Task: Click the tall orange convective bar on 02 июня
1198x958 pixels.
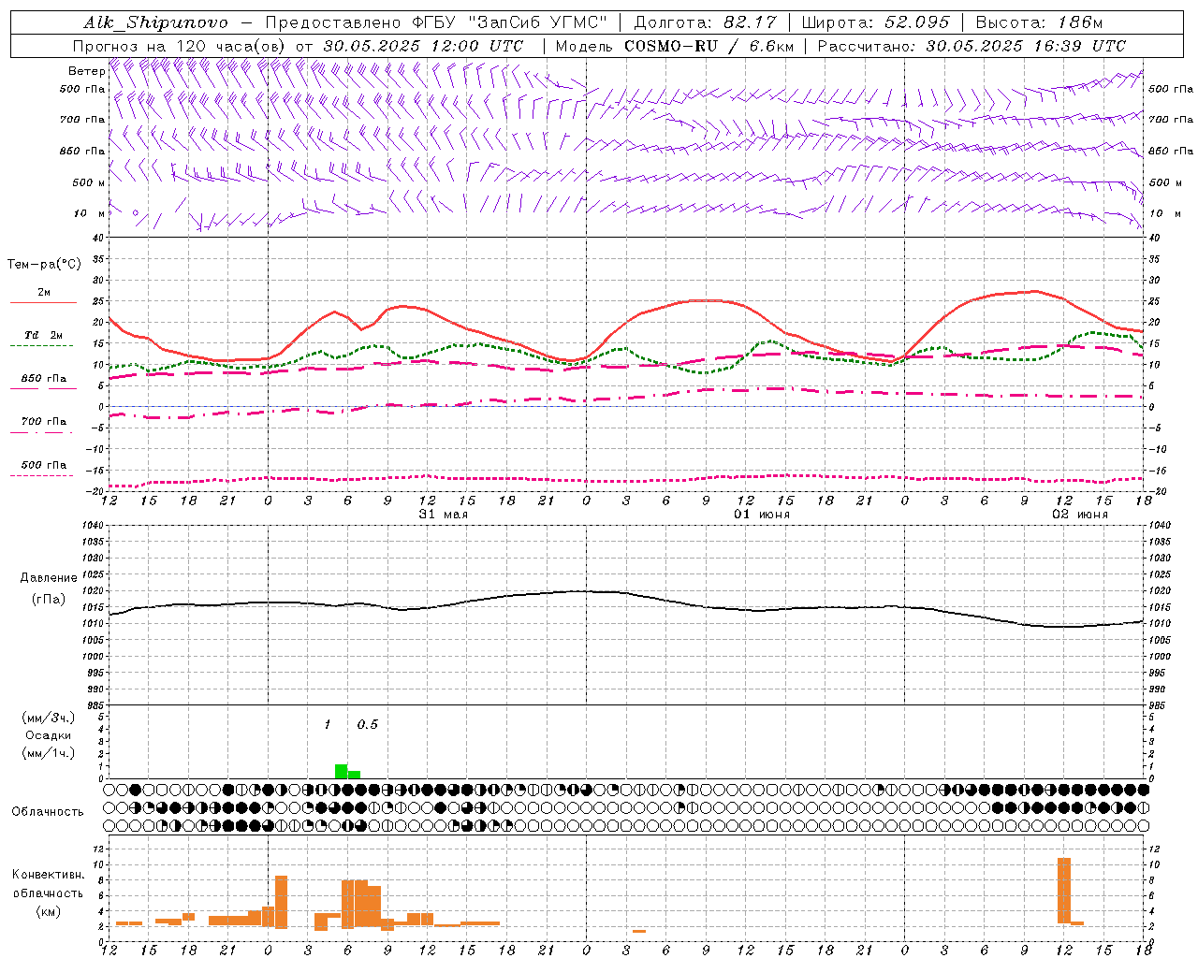Action: coord(1063,893)
